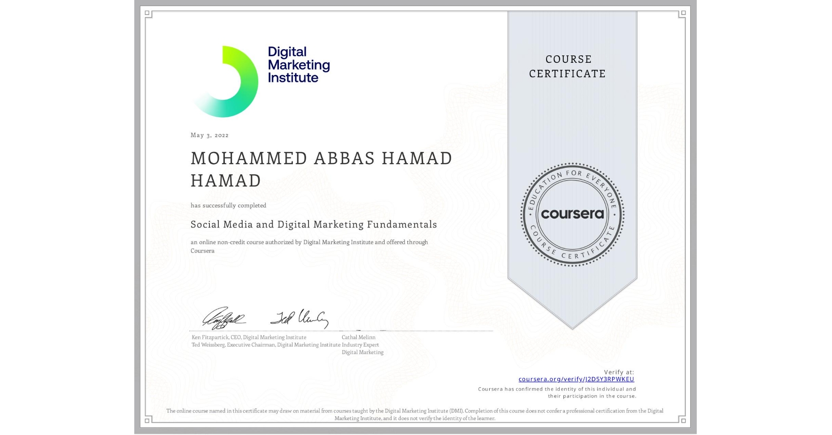Click the date 'May 3, 2022'
The image size is (832, 435).
click(x=209, y=135)
